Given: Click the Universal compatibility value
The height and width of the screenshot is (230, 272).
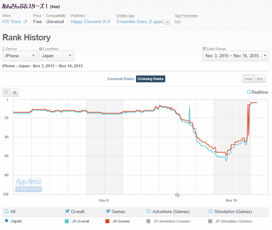Looking at the screenshot, I should pyautogui.click(x=55, y=22).
